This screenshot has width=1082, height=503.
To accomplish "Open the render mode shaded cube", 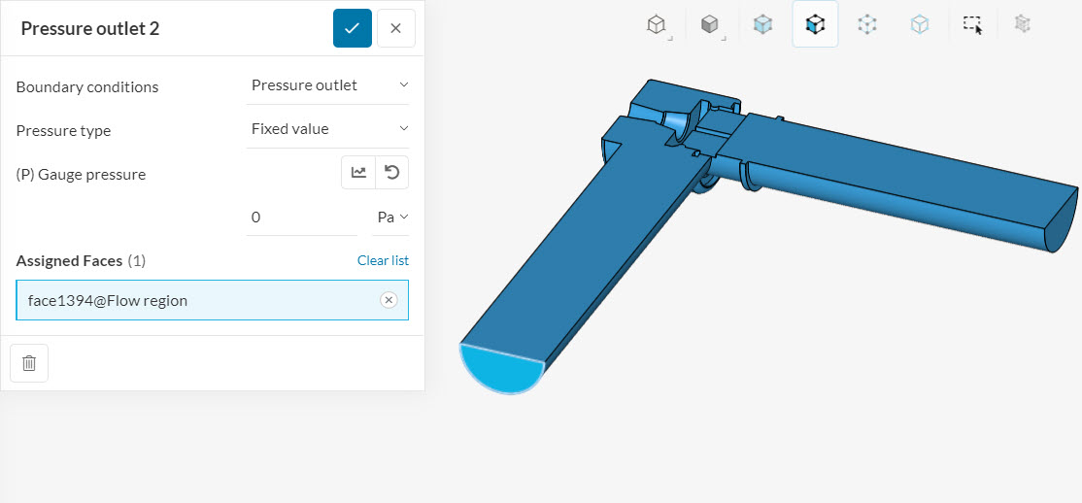I will tap(710, 25).
